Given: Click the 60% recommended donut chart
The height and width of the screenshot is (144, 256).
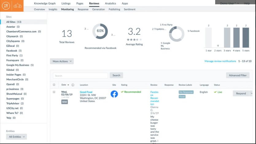Looking at the screenshot, I should [x=100, y=31].
